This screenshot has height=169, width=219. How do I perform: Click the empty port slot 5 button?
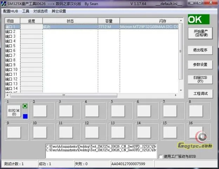[118, 111]
